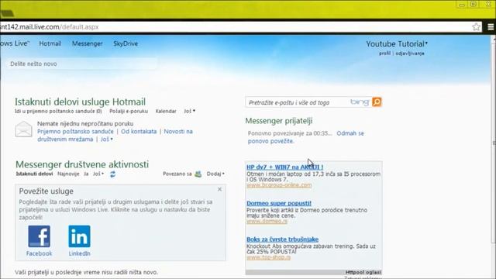The image size is (496, 279).
Task: Open the browser hamburger menu
Action: (x=491, y=27)
